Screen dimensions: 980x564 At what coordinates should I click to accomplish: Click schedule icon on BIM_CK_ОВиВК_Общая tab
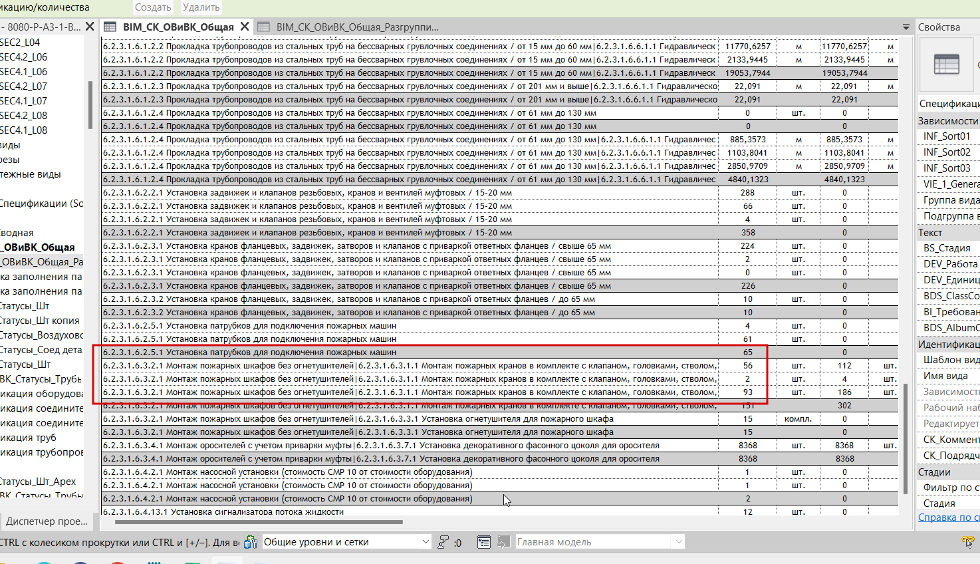point(110,27)
